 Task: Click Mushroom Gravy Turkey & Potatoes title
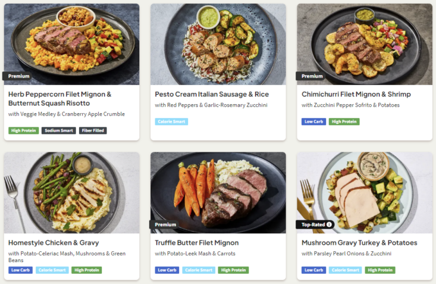(x=359, y=243)
